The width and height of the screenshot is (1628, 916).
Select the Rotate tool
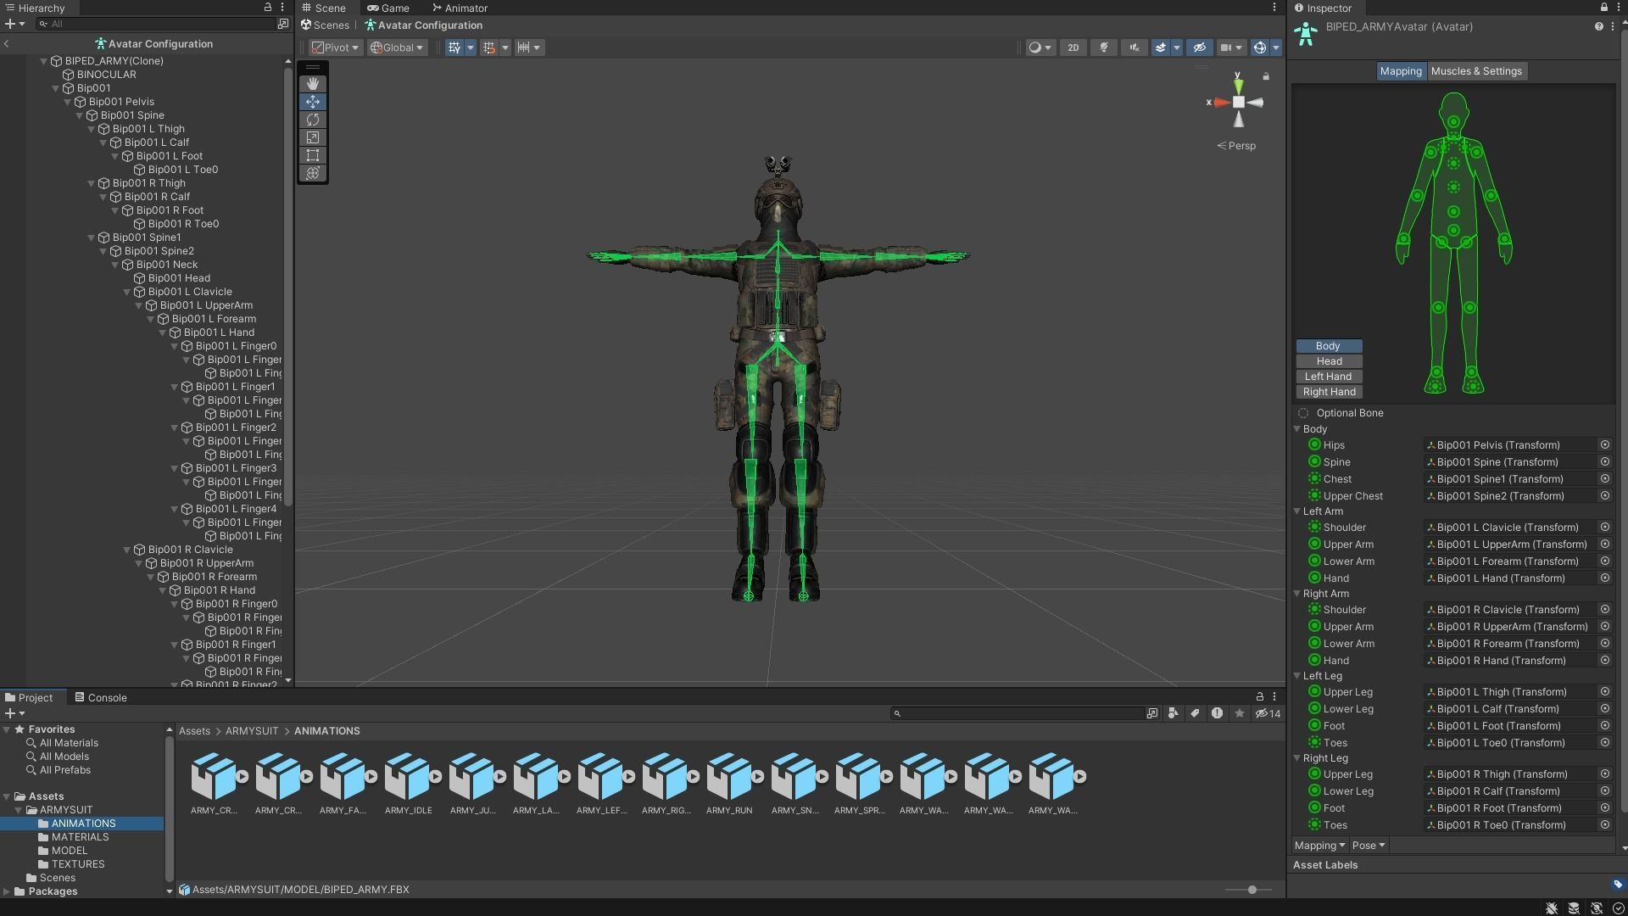click(313, 120)
